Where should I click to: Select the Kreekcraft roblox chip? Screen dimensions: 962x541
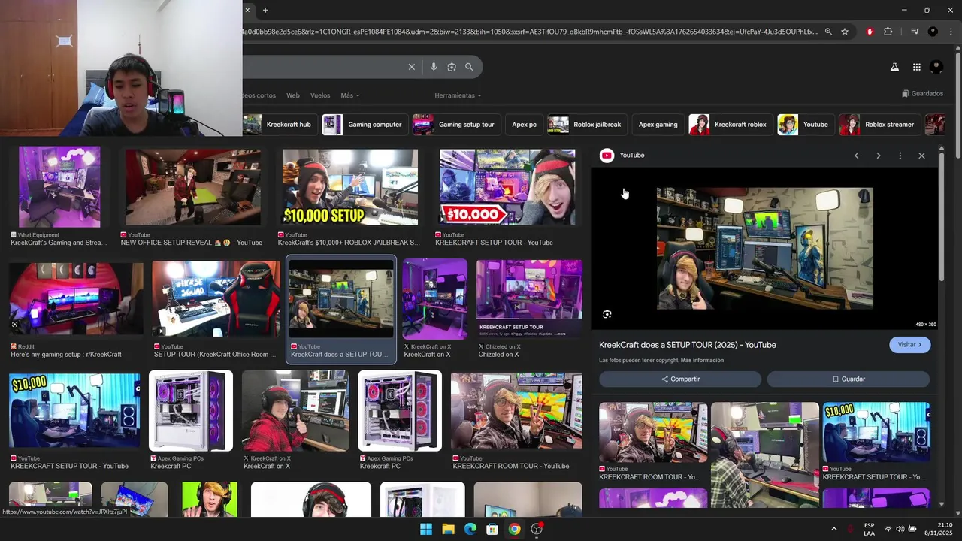click(x=729, y=125)
